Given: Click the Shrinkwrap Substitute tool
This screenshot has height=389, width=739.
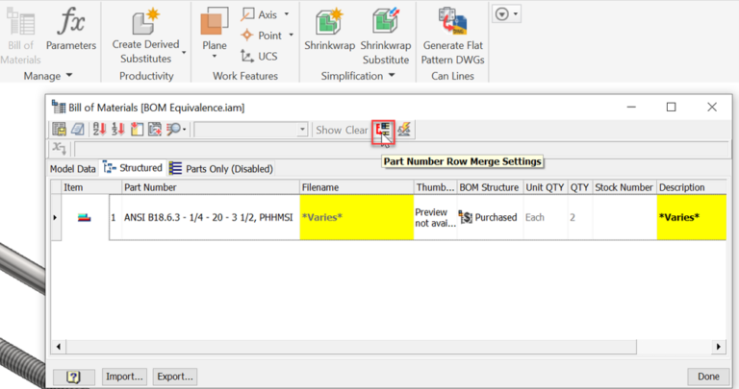Looking at the screenshot, I should click(x=385, y=21).
